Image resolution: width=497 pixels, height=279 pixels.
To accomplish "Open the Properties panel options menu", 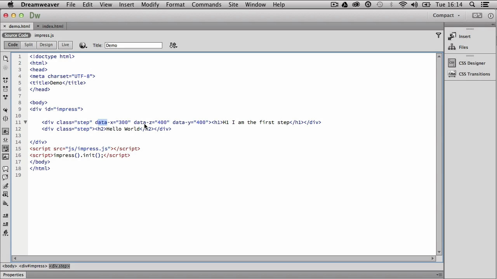I will pos(439,275).
